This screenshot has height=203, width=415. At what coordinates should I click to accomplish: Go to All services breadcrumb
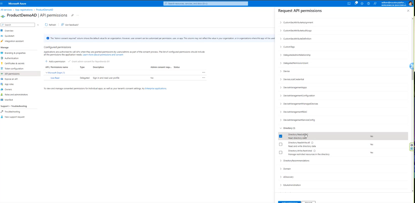pos(6,10)
